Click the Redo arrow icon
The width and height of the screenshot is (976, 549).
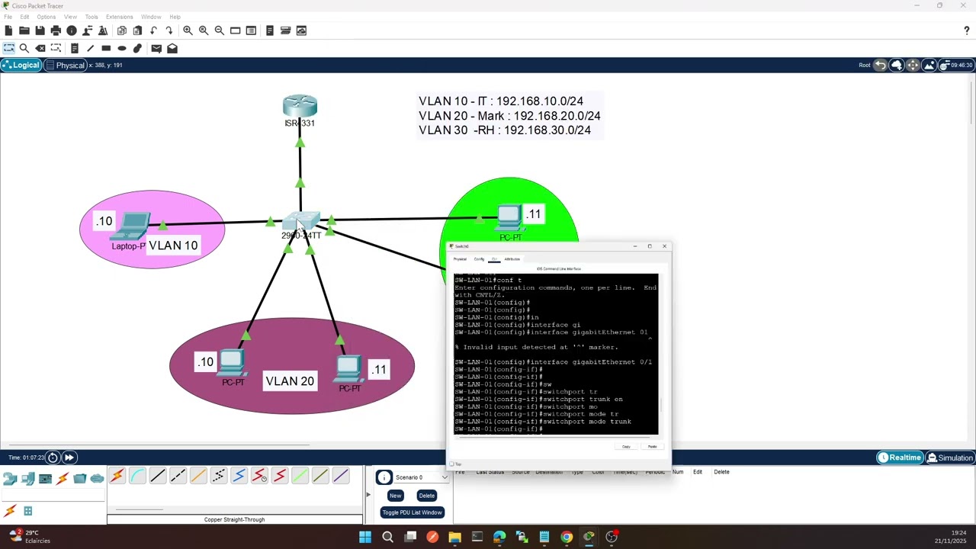coord(169,30)
